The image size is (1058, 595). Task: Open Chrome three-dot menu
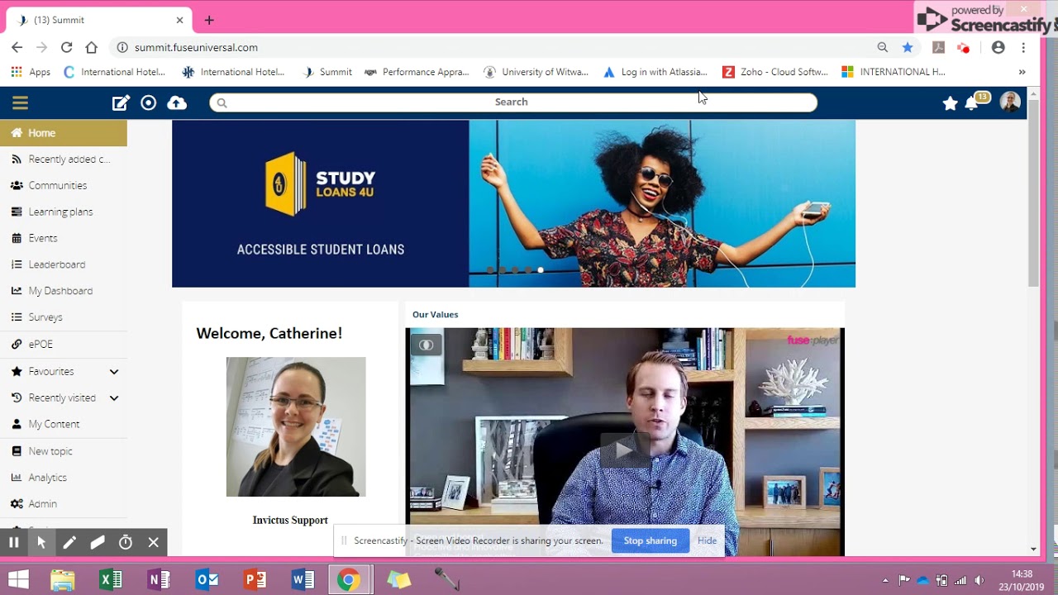point(1023,47)
